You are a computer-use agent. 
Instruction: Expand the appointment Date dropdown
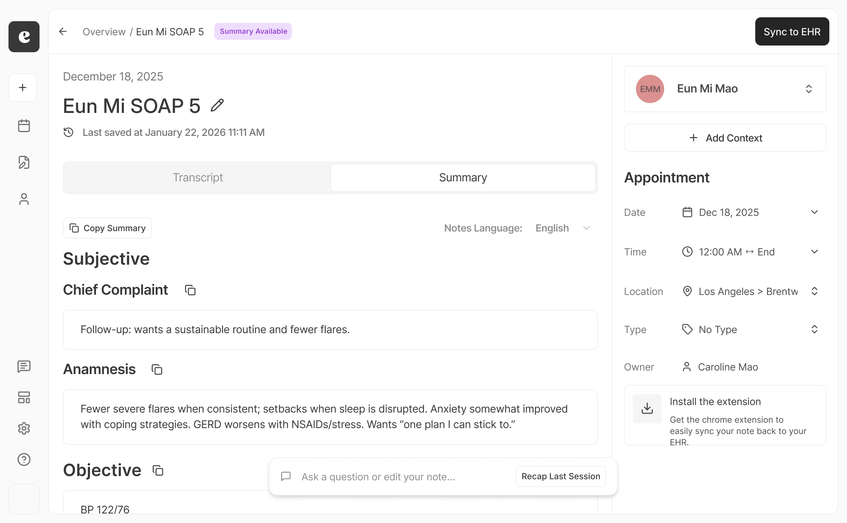pyautogui.click(x=750, y=212)
